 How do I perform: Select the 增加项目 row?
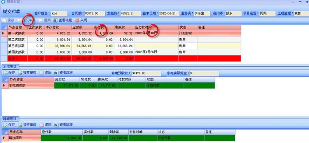(118, 138)
